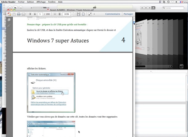Viewport: 188px width, 137px height.
Task: Click the Cover Flow scroll right arrow
Action: 170,66
